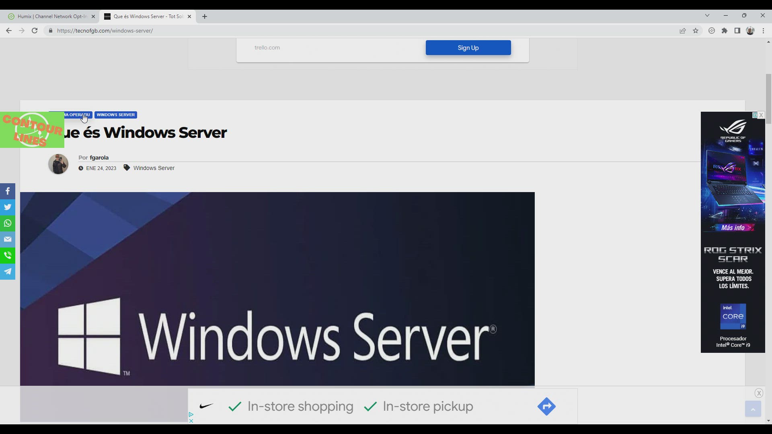This screenshot has width=772, height=434.
Task: Toggle the browser side panel
Action: [x=737, y=31]
